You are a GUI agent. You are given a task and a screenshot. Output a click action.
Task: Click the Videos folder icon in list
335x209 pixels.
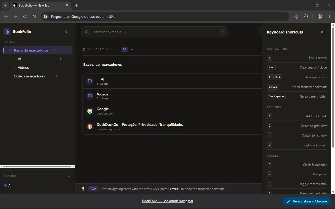(x=90, y=96)
